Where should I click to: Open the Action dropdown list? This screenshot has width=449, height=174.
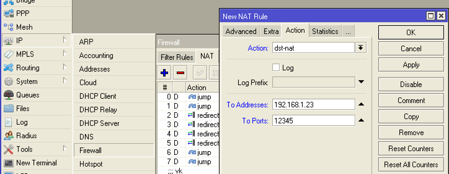coord(361,48)
